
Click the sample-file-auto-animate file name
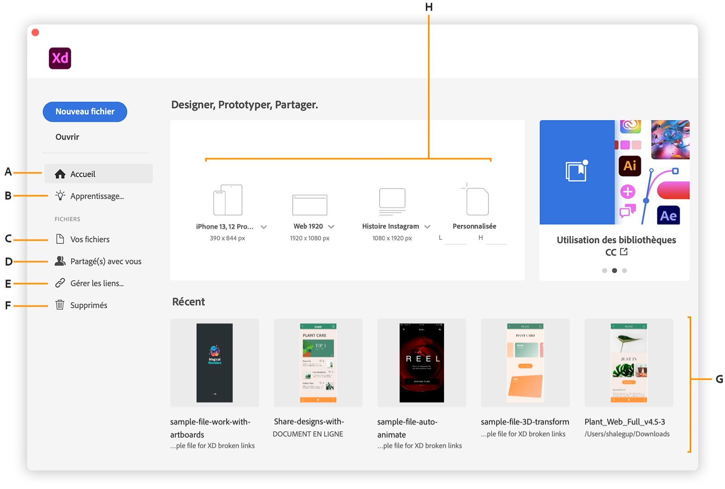pos(407,428)
